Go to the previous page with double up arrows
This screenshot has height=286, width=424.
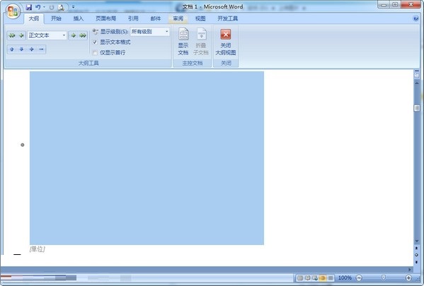click(x=417, y=249)
